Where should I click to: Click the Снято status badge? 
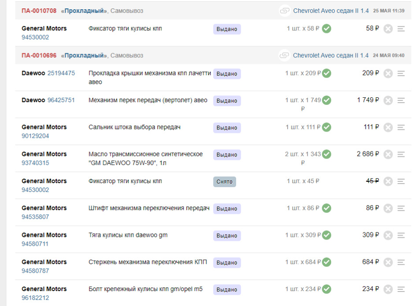point(225,182)
